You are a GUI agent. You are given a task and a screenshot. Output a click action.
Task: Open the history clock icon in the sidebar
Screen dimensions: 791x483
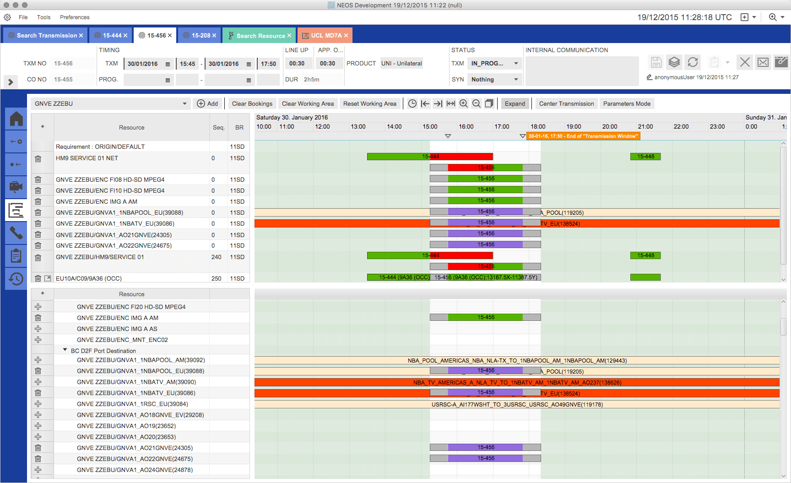point(16,279)
